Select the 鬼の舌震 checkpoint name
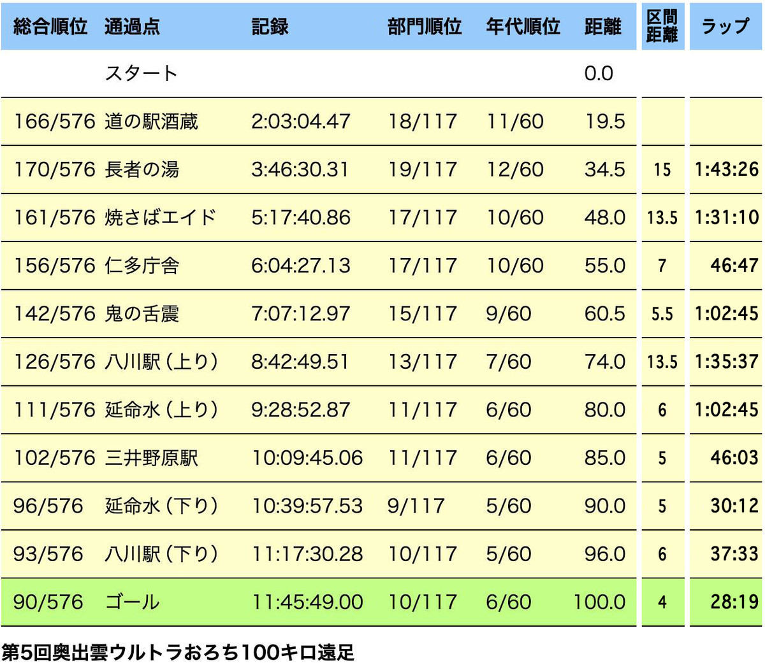This screenshot has height=663, width=765. coord(142,314)
